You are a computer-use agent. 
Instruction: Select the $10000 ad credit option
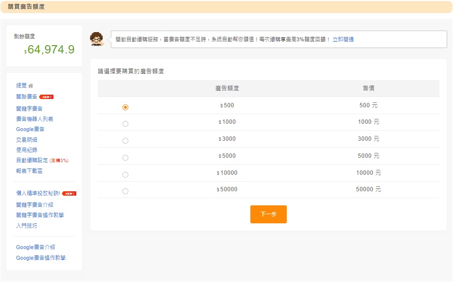[125, 175]
